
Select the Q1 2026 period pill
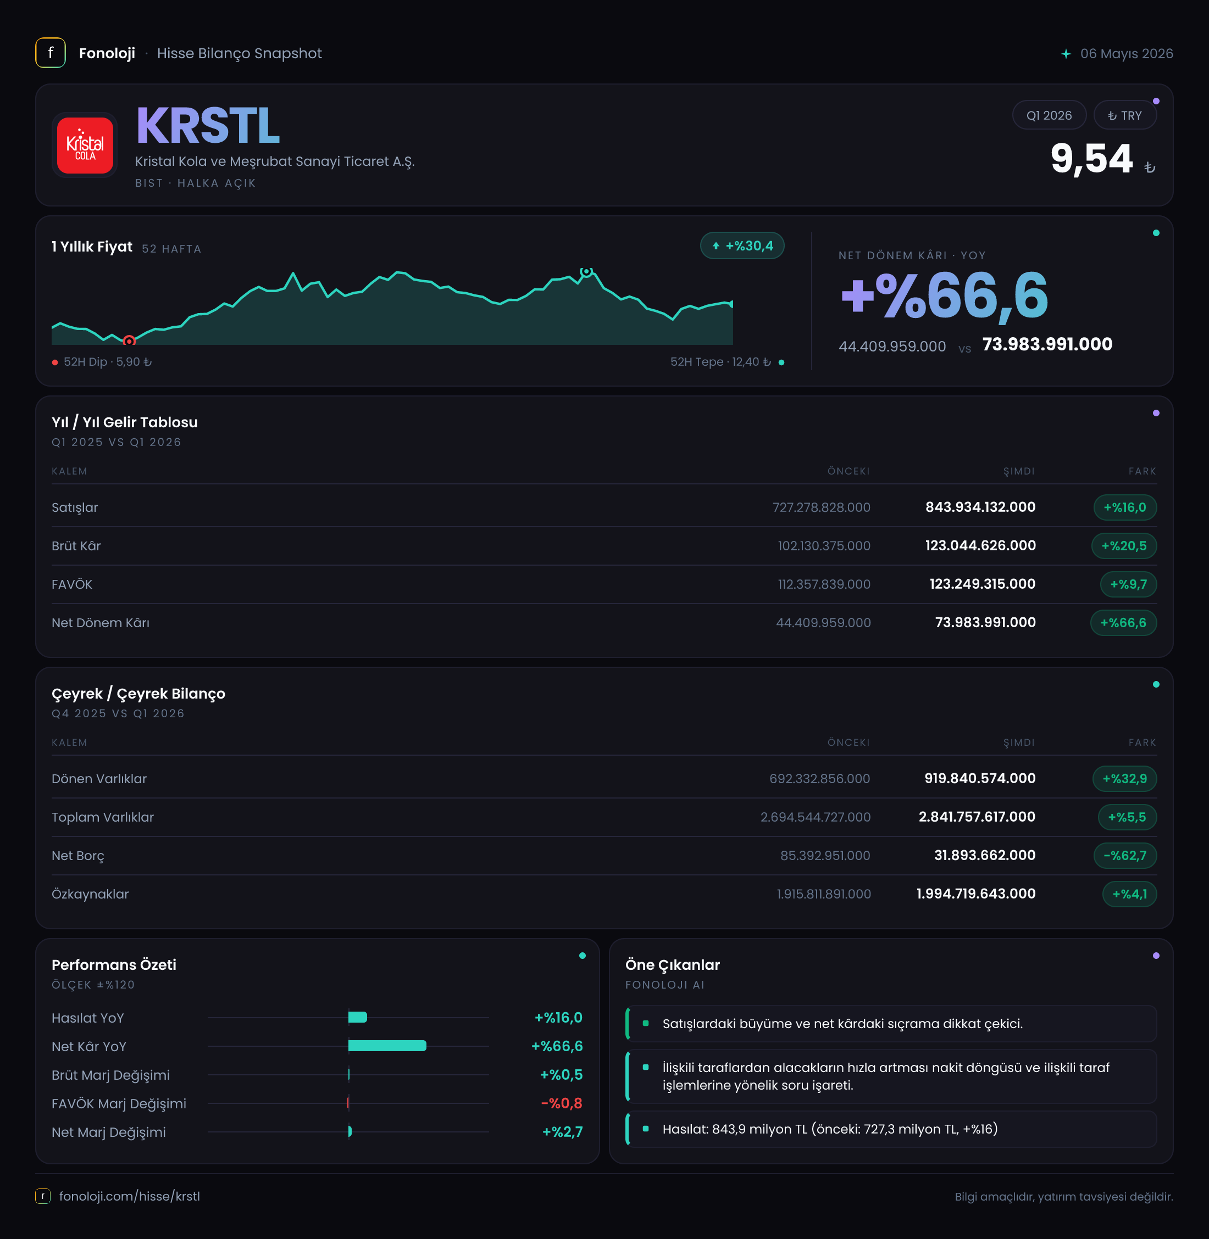point(1049,115)
